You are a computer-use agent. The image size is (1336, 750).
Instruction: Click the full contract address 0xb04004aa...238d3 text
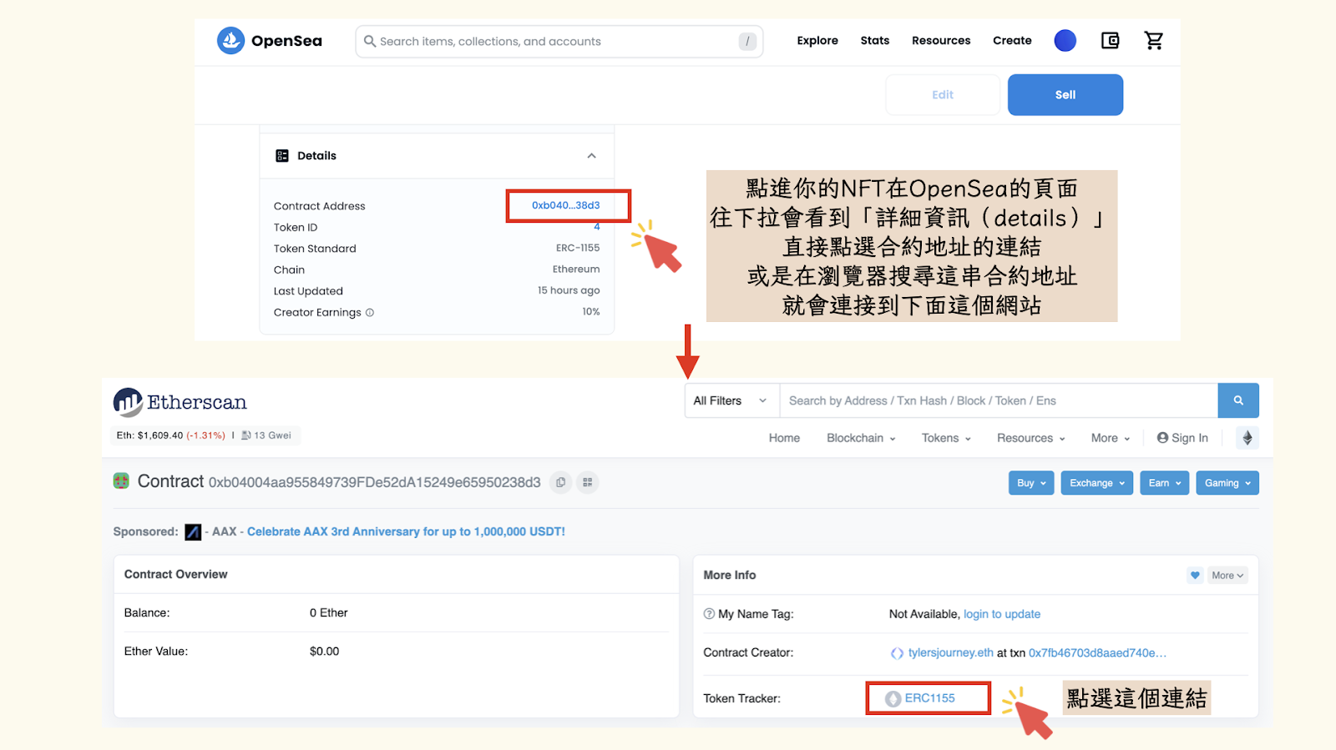(375, 482)
